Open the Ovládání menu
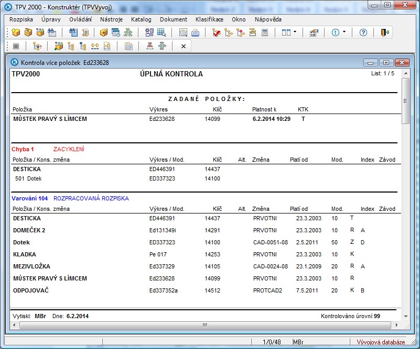This screenshot has width=420, height=349. coord(80,19)
